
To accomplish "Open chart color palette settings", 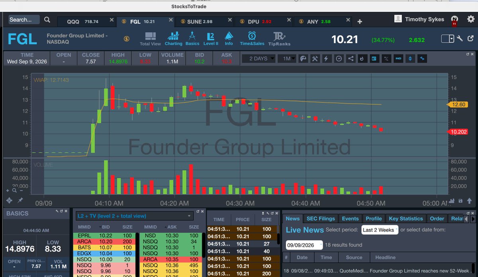I will (303, 59).
